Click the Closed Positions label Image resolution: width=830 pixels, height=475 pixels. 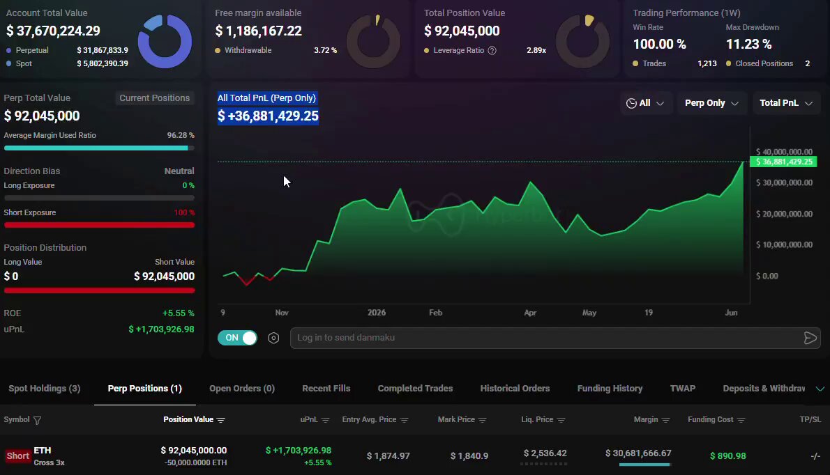click(764, 64)
